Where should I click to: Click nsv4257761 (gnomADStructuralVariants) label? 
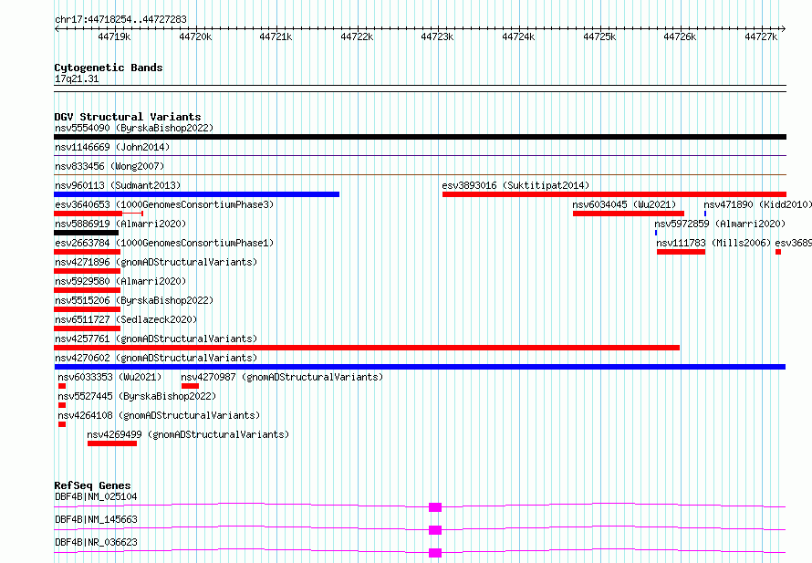(156, 339)
